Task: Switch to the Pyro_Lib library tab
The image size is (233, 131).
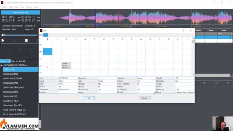Action: click(x=22, y=61)
